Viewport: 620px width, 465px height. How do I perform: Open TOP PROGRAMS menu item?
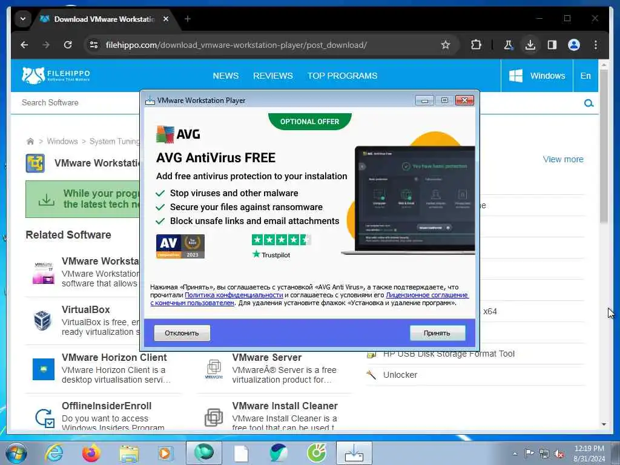pyautogui.click(x=343, y=76)
